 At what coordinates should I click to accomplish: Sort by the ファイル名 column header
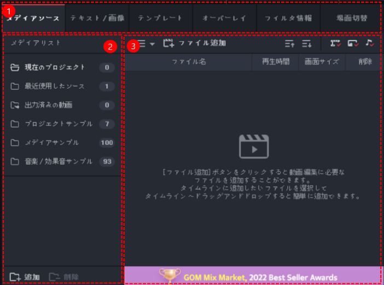coord(189,62)
